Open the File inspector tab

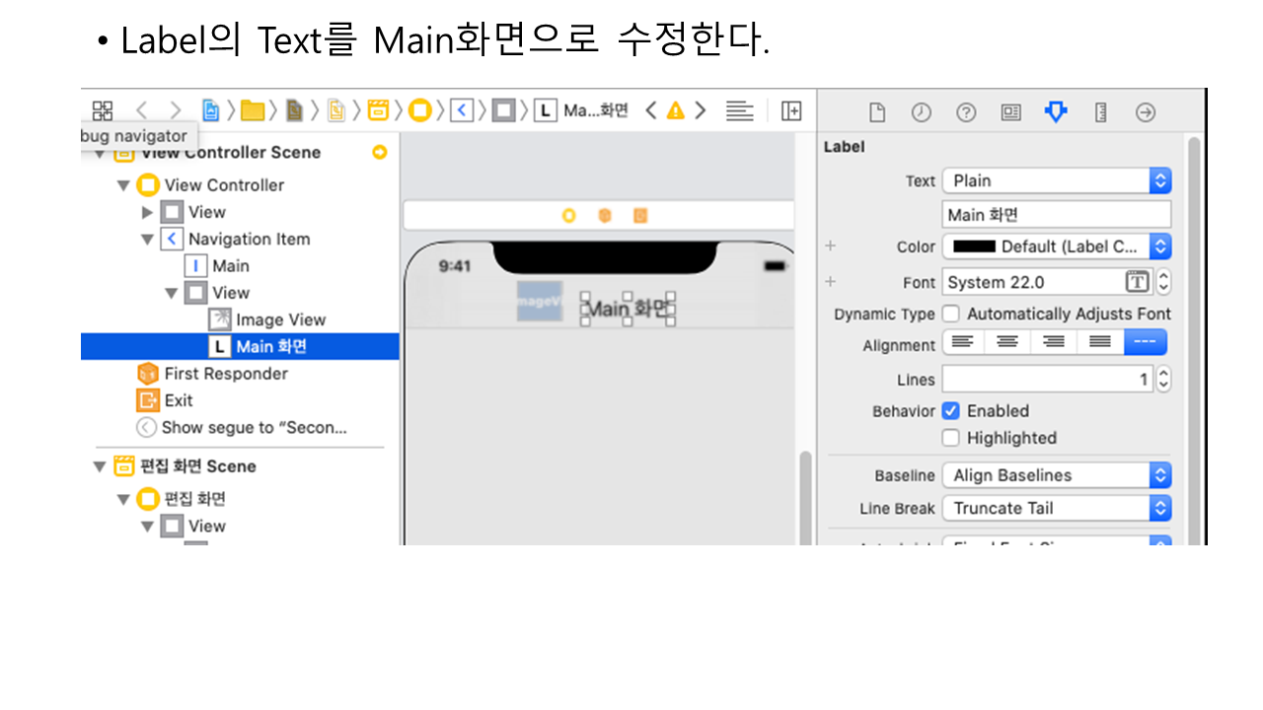coord(876,112)
